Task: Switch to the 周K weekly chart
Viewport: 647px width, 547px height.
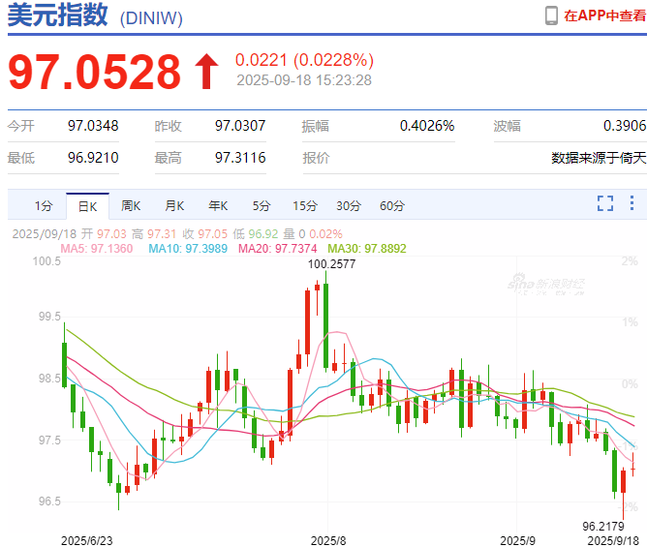Action: (x=131, y=205)
